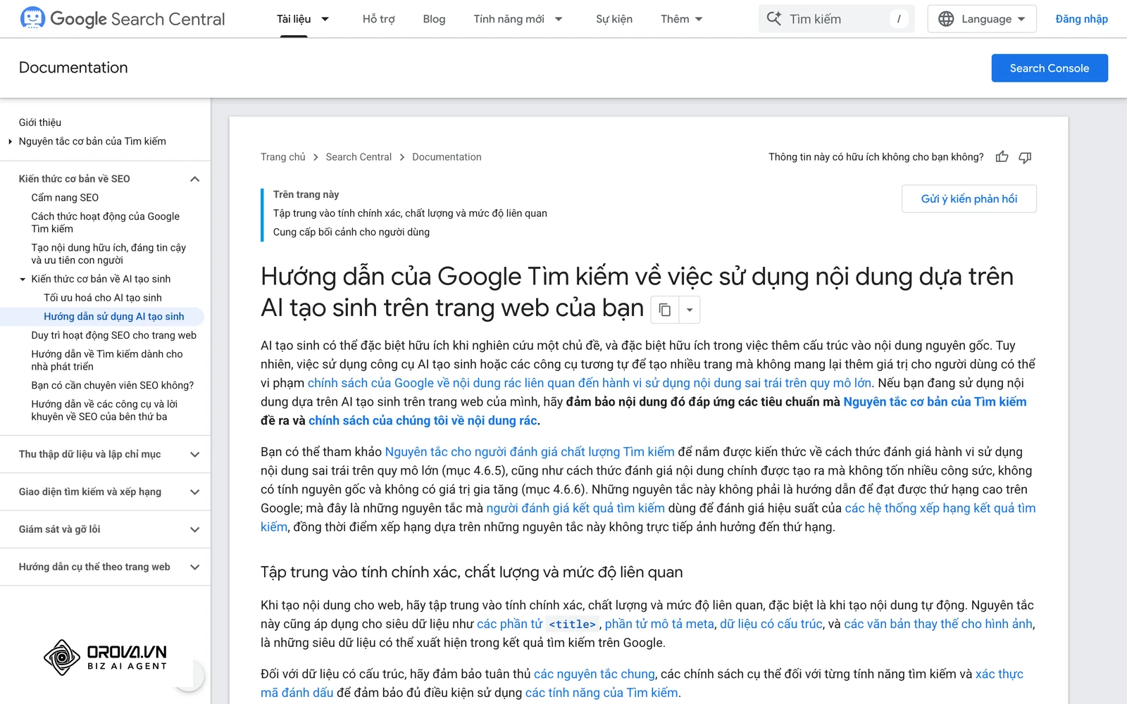Open the Tài liệu dropdown arrow
Image resolution: width=1127 pixels, height=704 pixels.
(x=325, y=19)
